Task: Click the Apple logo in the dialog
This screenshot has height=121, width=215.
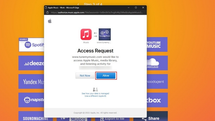Action: click(50, 21)
